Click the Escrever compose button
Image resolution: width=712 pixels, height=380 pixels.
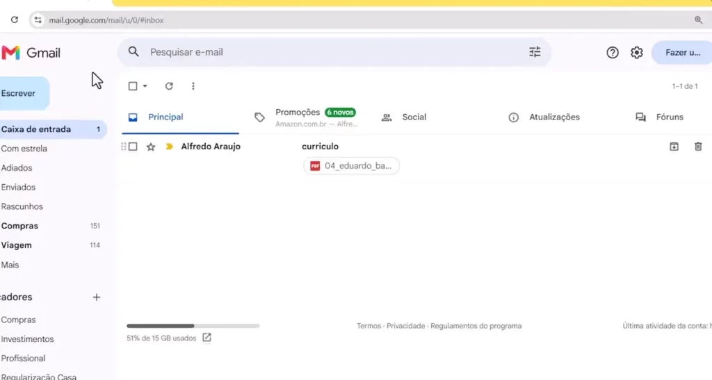pos(23,93)
